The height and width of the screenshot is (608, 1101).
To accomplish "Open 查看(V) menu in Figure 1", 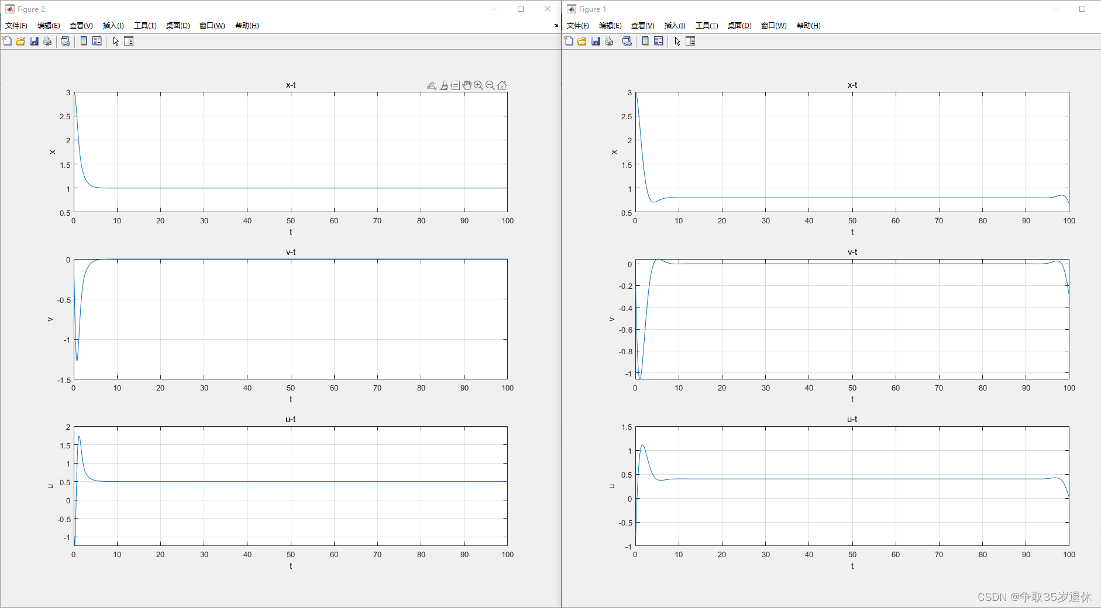I will coord(643,26).
